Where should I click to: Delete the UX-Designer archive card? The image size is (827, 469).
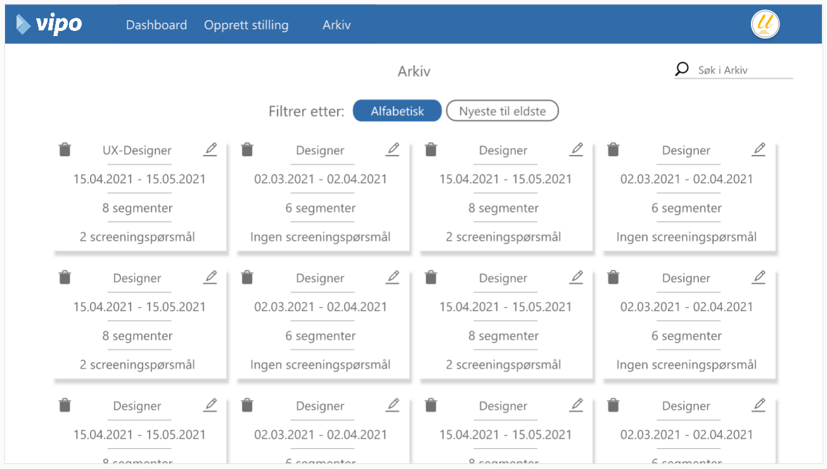tap(65, 150)
